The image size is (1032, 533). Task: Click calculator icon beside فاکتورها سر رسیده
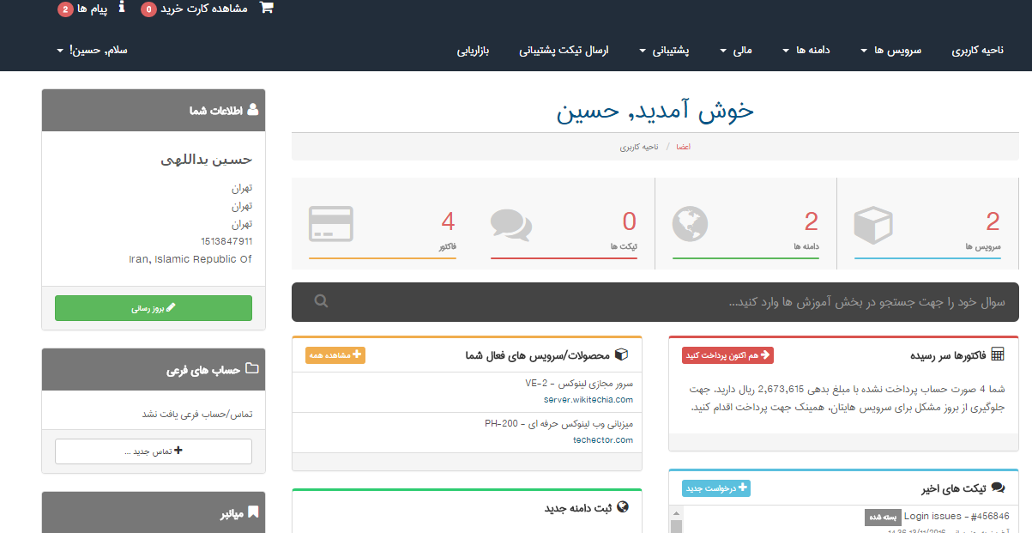(998, 354)
